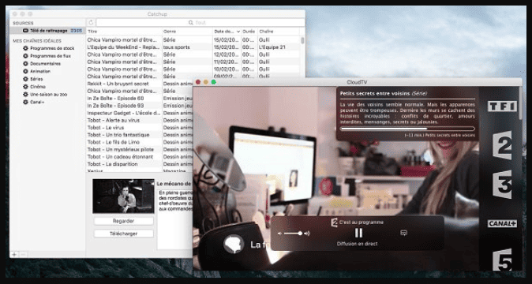
Task: Click gear icon beside Programmes de flux
Action: (25, 56)
